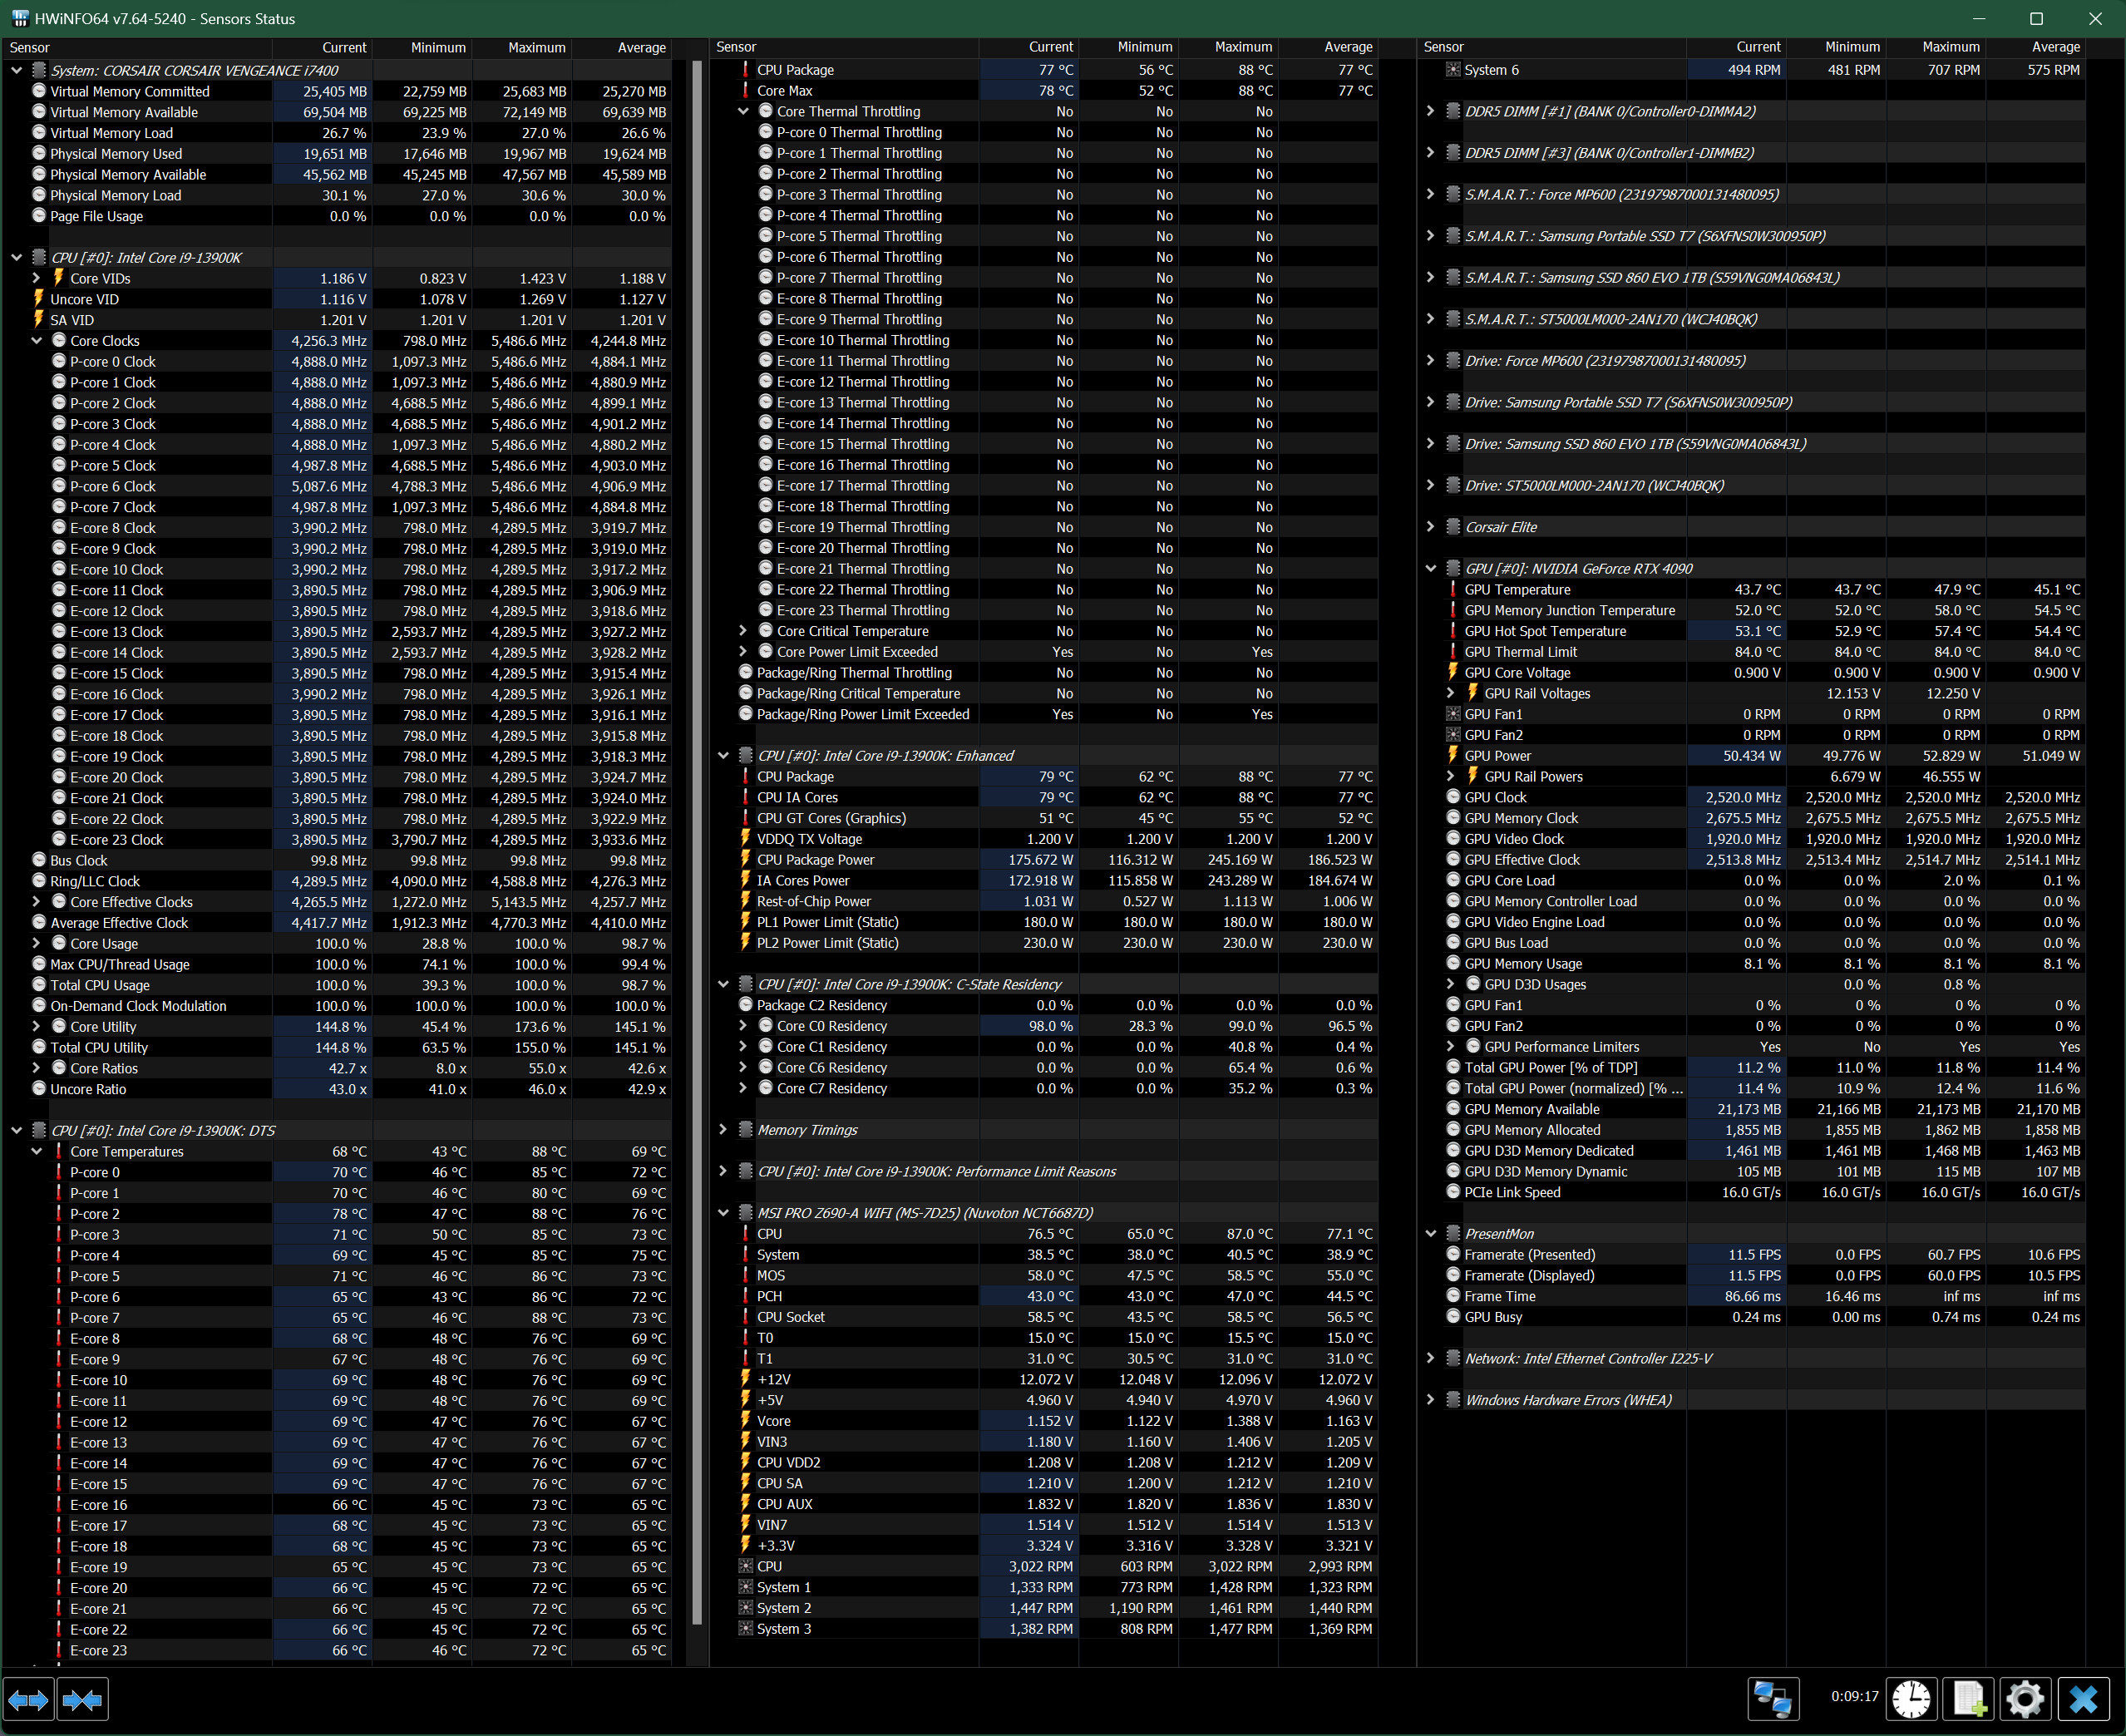This screenshot has height=1736, width=2126.
Task: Click the lightning icon beside Uncore VID
Action: (x=39, y=299)
